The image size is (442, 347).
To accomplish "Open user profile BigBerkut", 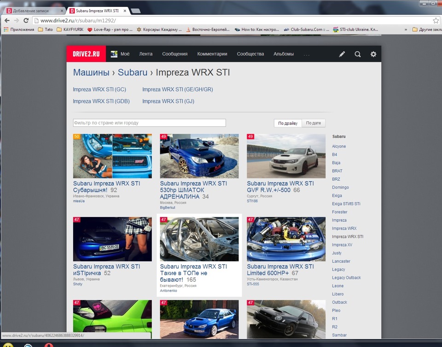I will click(168, 208).
